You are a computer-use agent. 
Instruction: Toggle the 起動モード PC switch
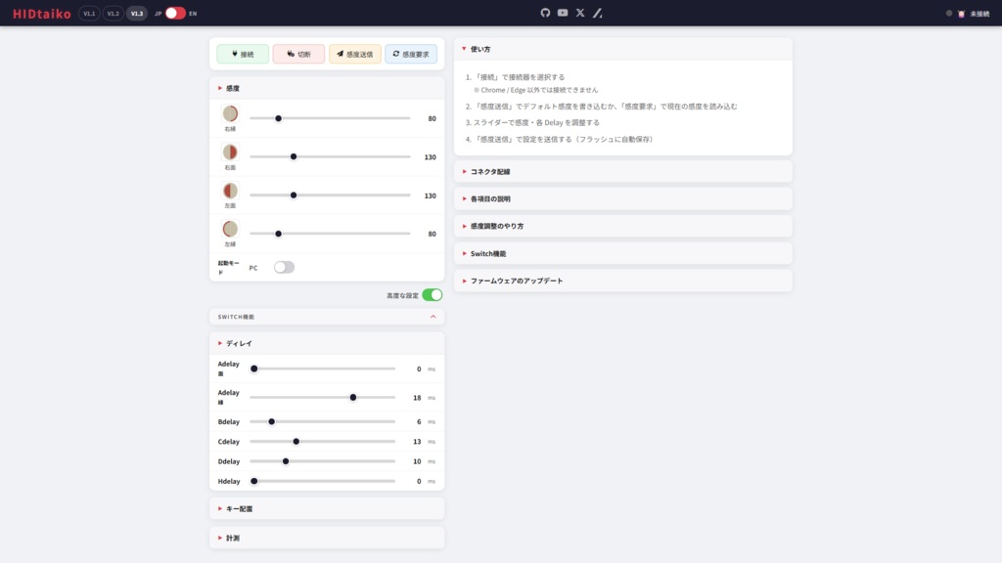coord(284,268)
